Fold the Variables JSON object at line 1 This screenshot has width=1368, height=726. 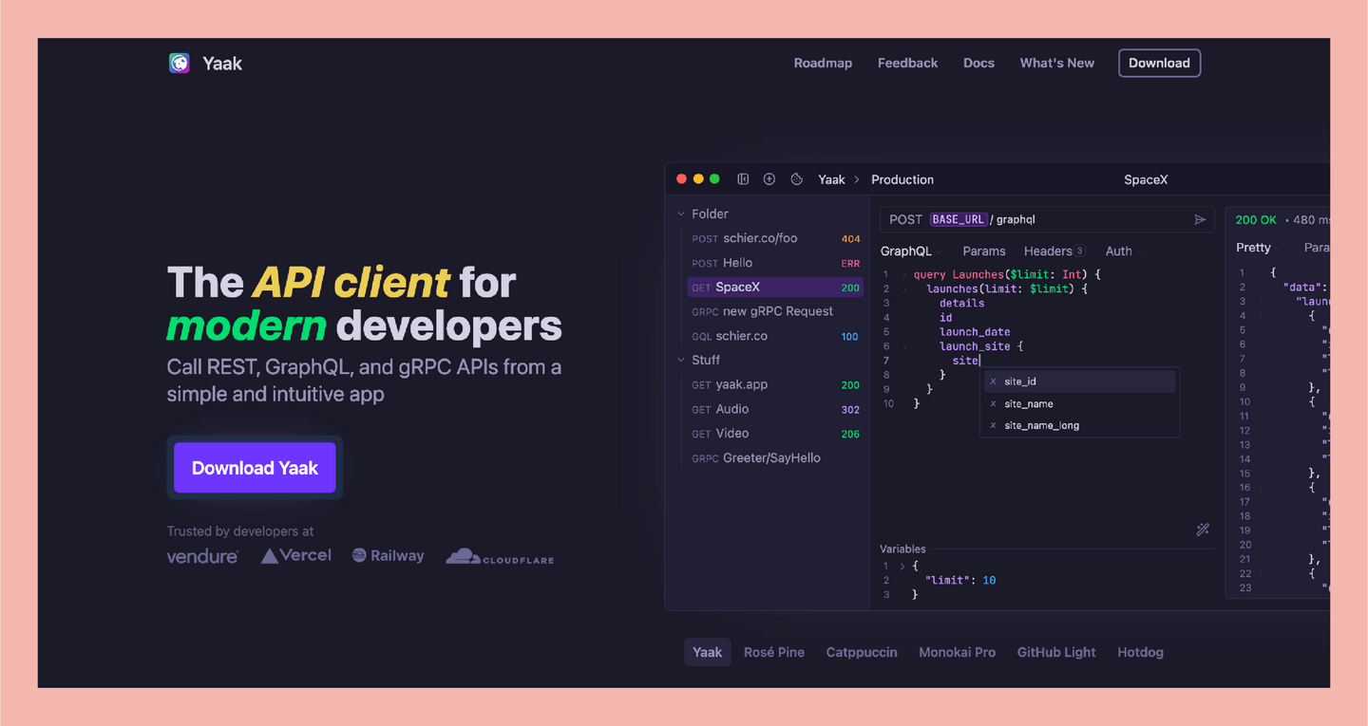903,567
